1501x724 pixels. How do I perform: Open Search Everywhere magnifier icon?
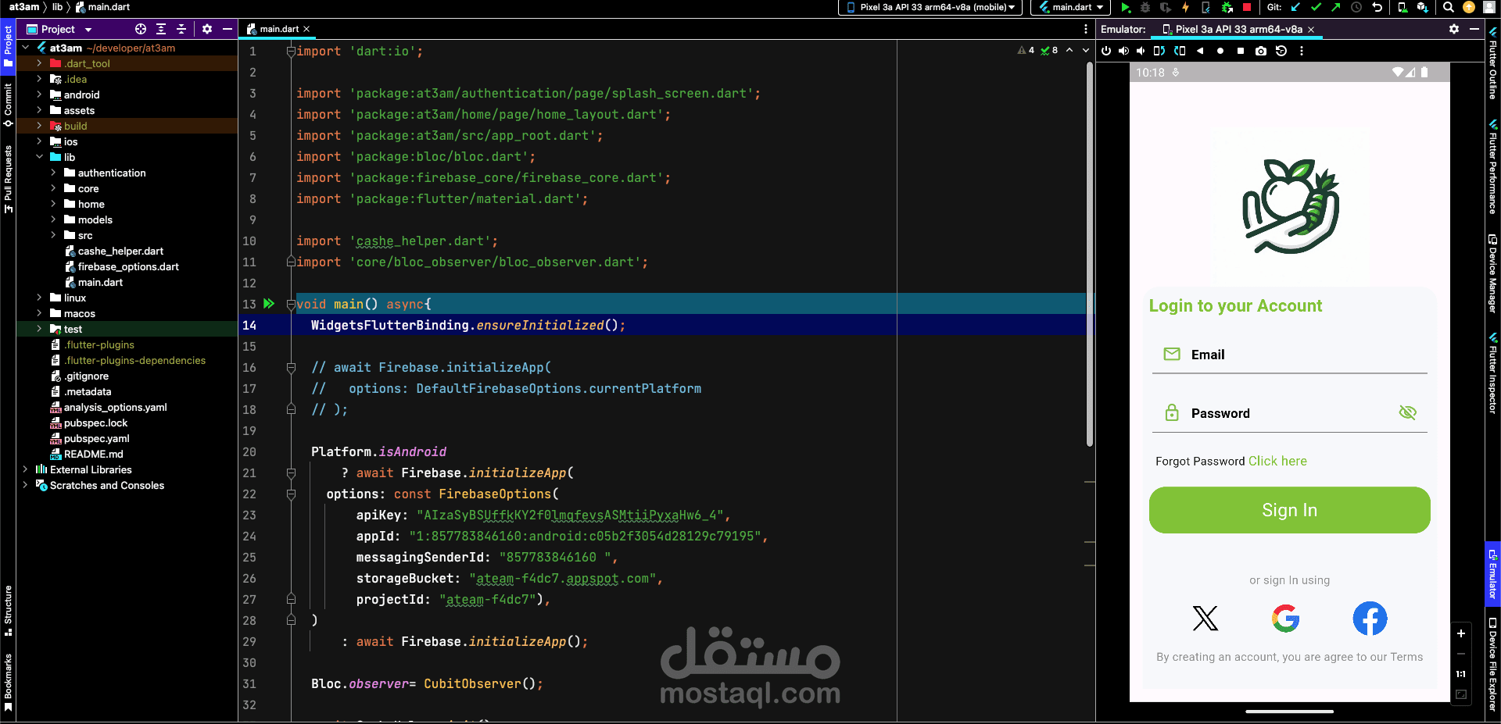[1449, 7]
